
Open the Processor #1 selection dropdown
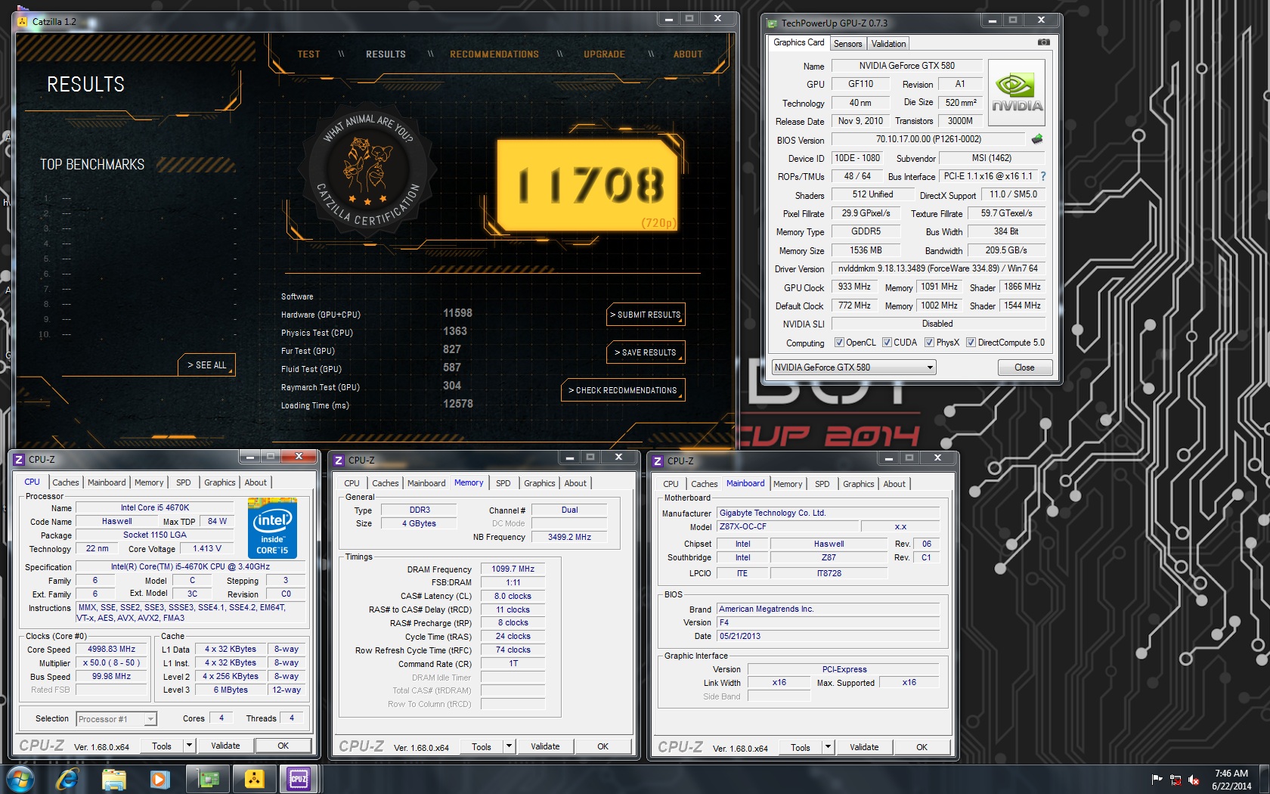click(x=116, y=719)
